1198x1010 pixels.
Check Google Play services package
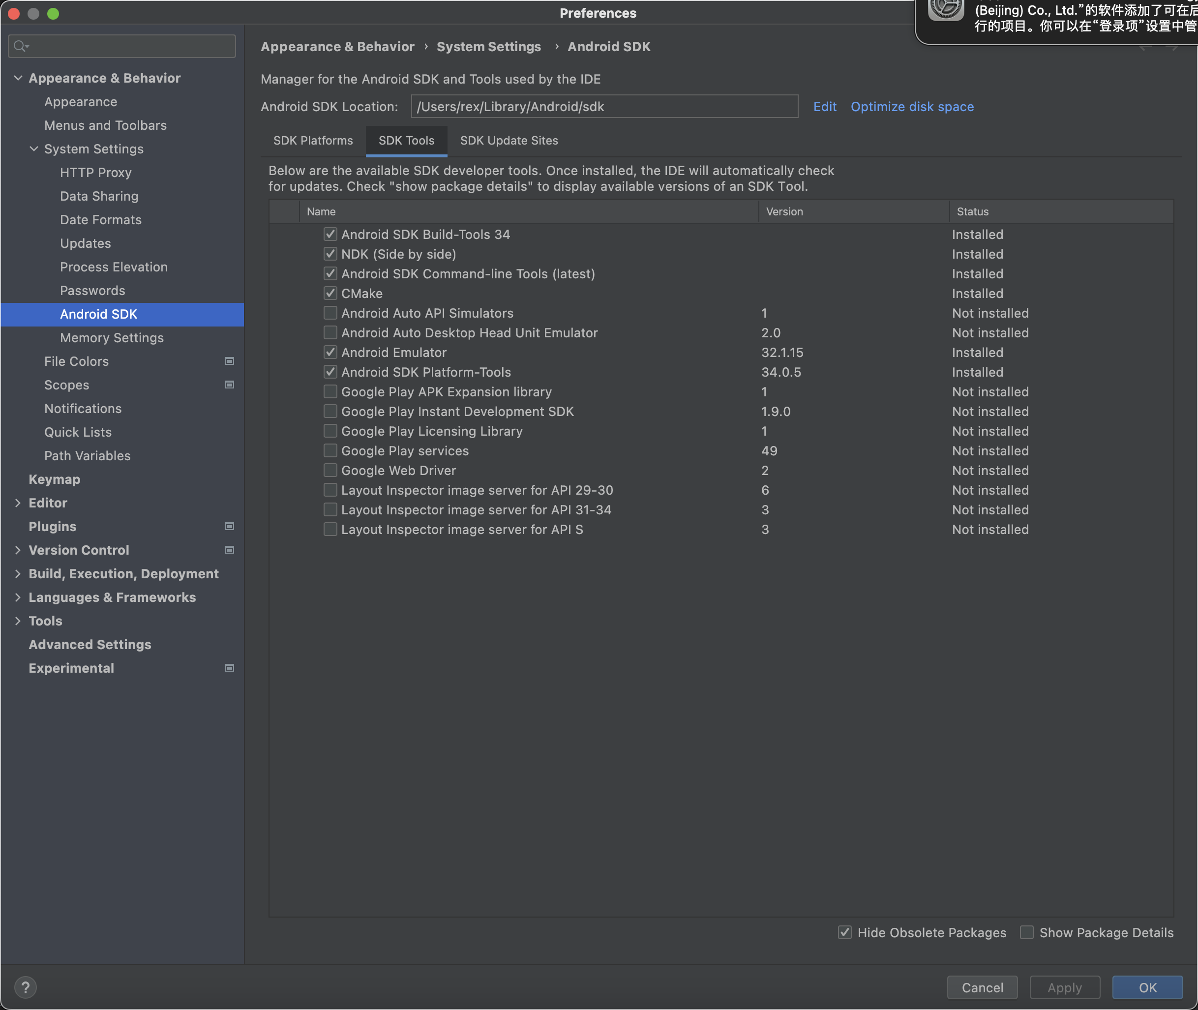tap(330, 450)
